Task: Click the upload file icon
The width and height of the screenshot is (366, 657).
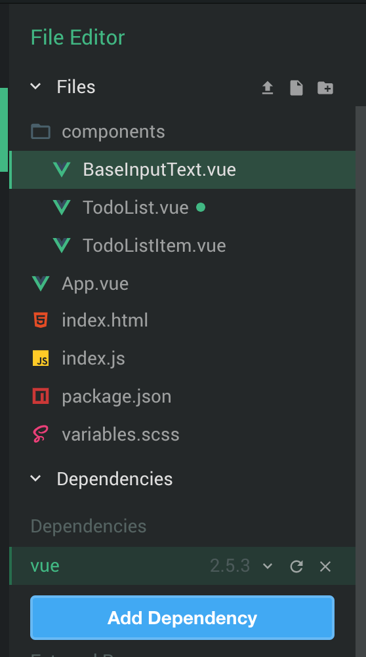Action: [x=268, y=88]
